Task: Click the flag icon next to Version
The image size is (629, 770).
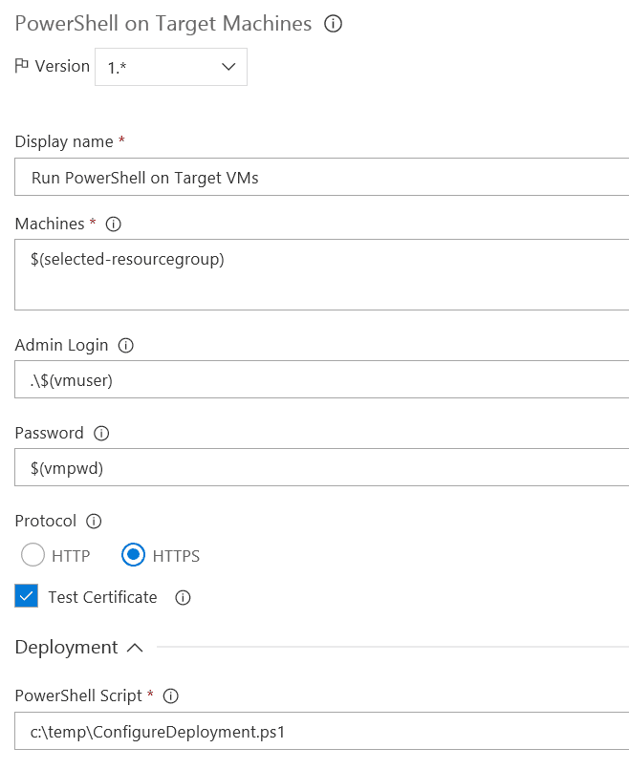Action: (x=22, y=65)
